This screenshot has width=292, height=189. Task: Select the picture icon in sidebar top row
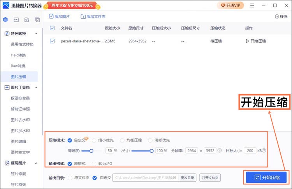click(x=27, y=19)
